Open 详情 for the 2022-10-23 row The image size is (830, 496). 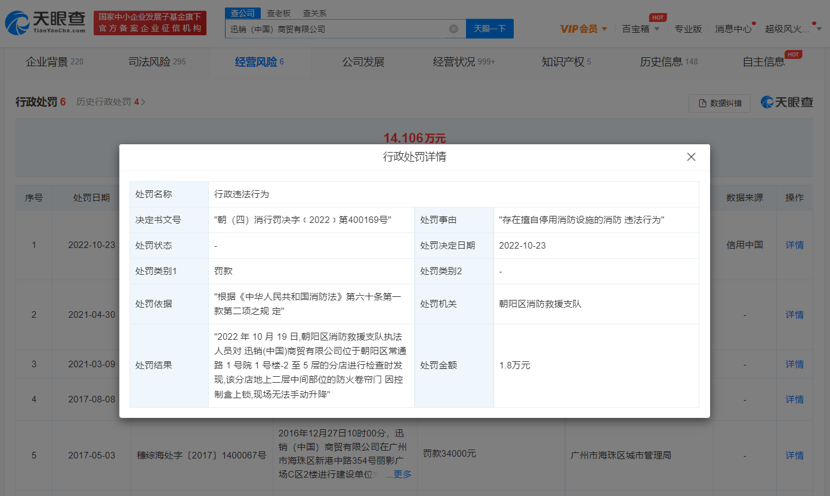[794, 245]
